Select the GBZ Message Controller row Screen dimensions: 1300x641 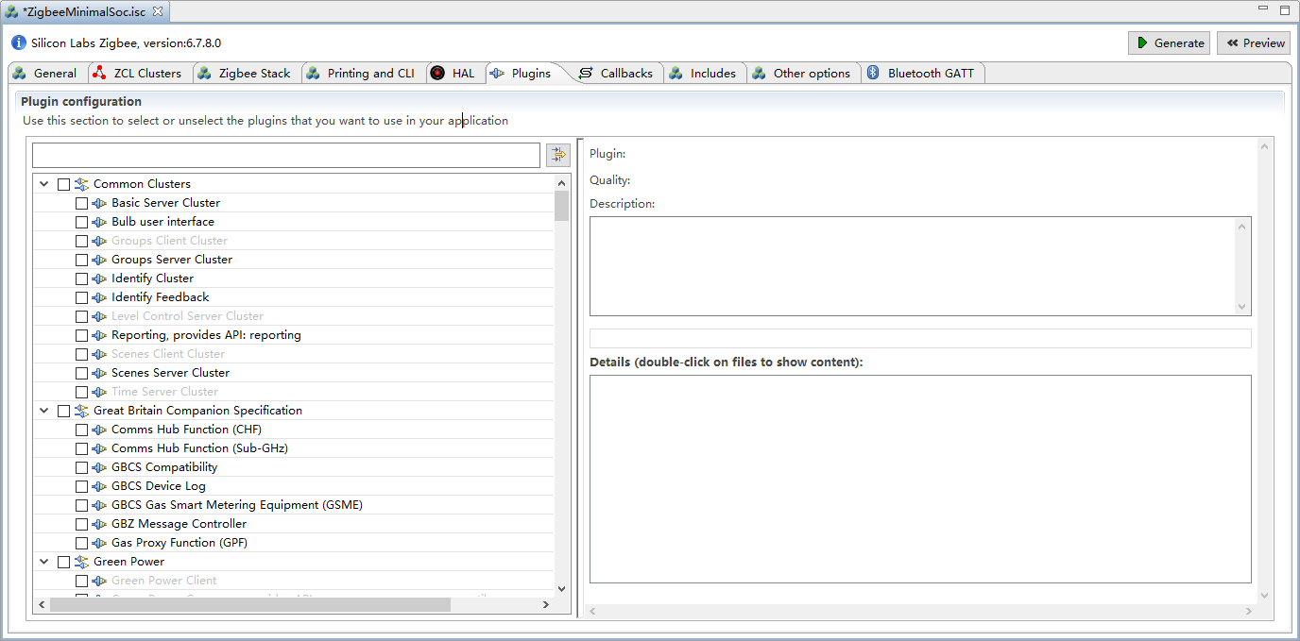pos(294,524)
